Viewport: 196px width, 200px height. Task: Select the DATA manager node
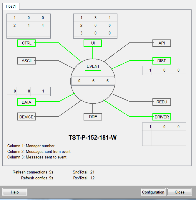(26, 102)
